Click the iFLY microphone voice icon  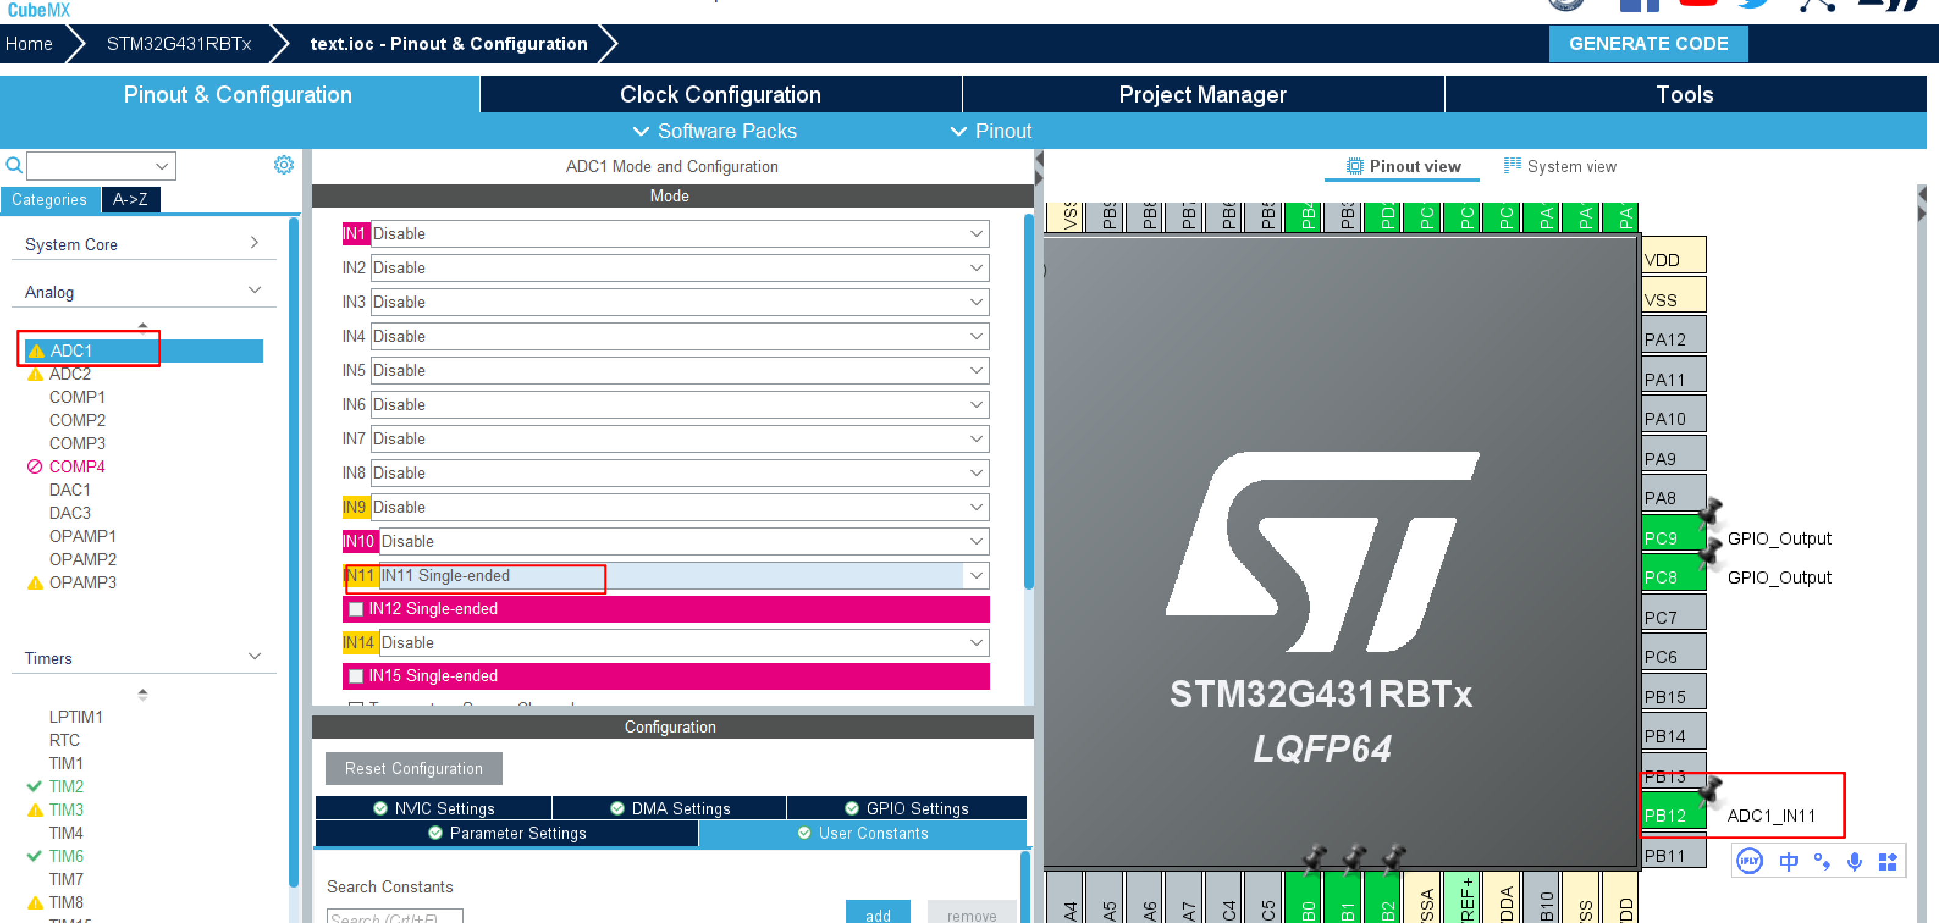pos(1855,861)
